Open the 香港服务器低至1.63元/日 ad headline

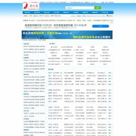[56, 25]
